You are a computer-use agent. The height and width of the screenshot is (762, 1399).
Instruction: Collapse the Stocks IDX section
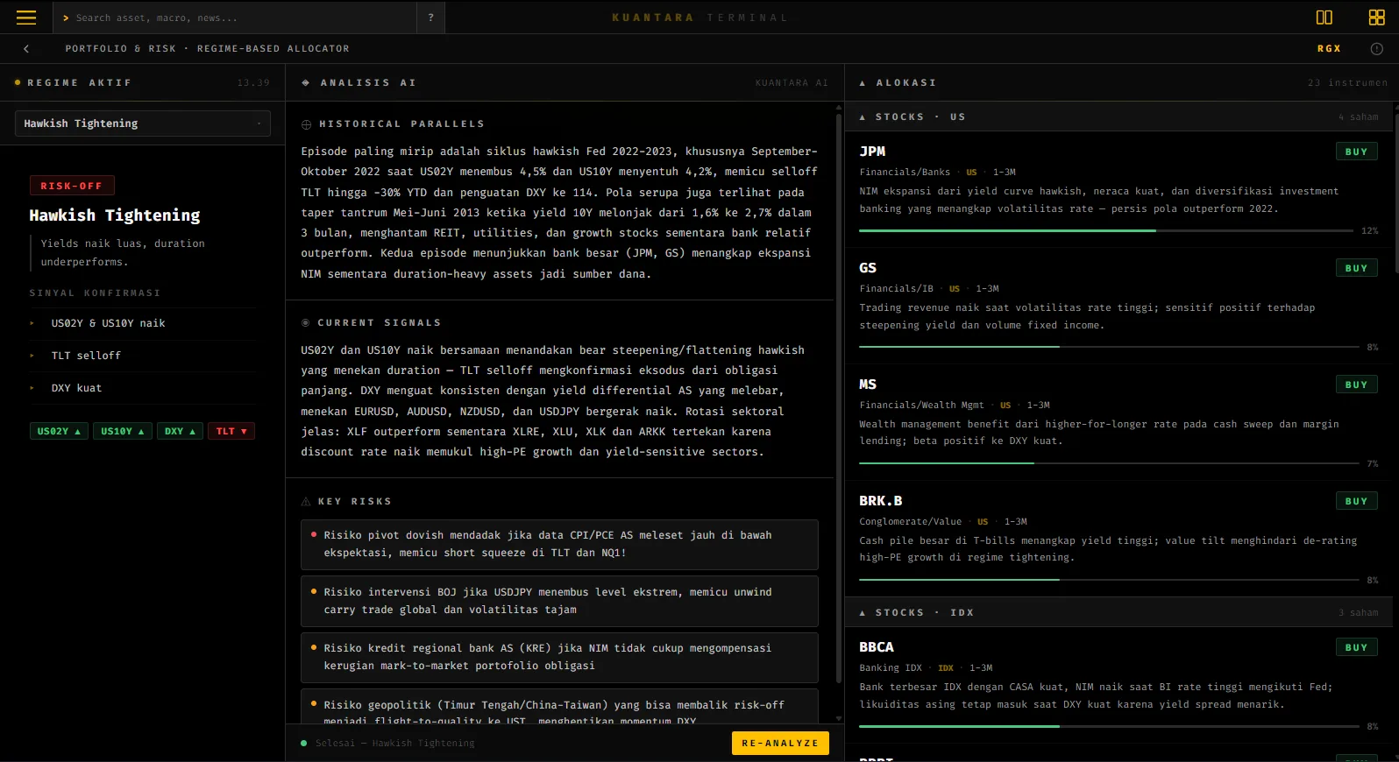coord(863,613)
